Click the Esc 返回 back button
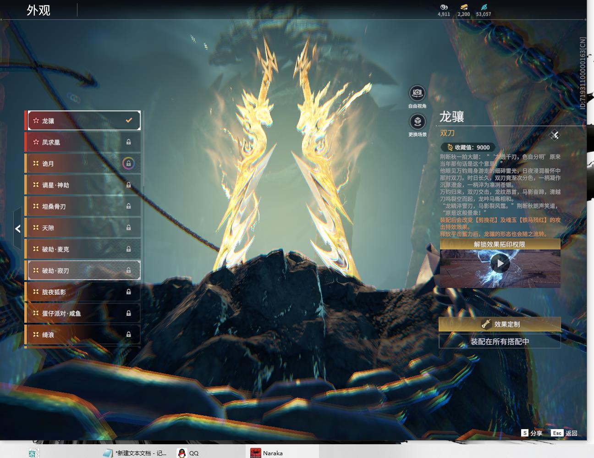Viewport: 594px width, 458px height. click(x=564, y=433)
